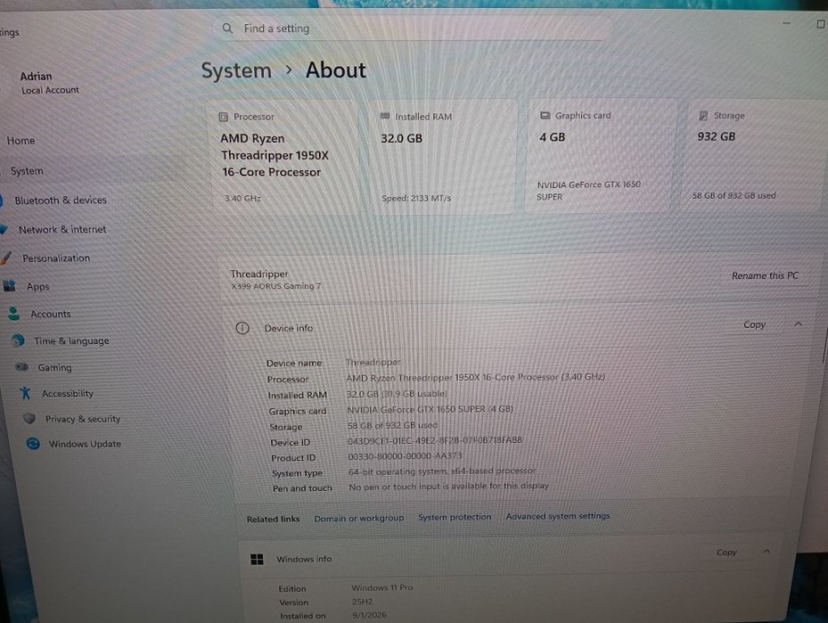
Task: Click Product ID value 00330-80000-00000-AA373
Action: point(405,455)
